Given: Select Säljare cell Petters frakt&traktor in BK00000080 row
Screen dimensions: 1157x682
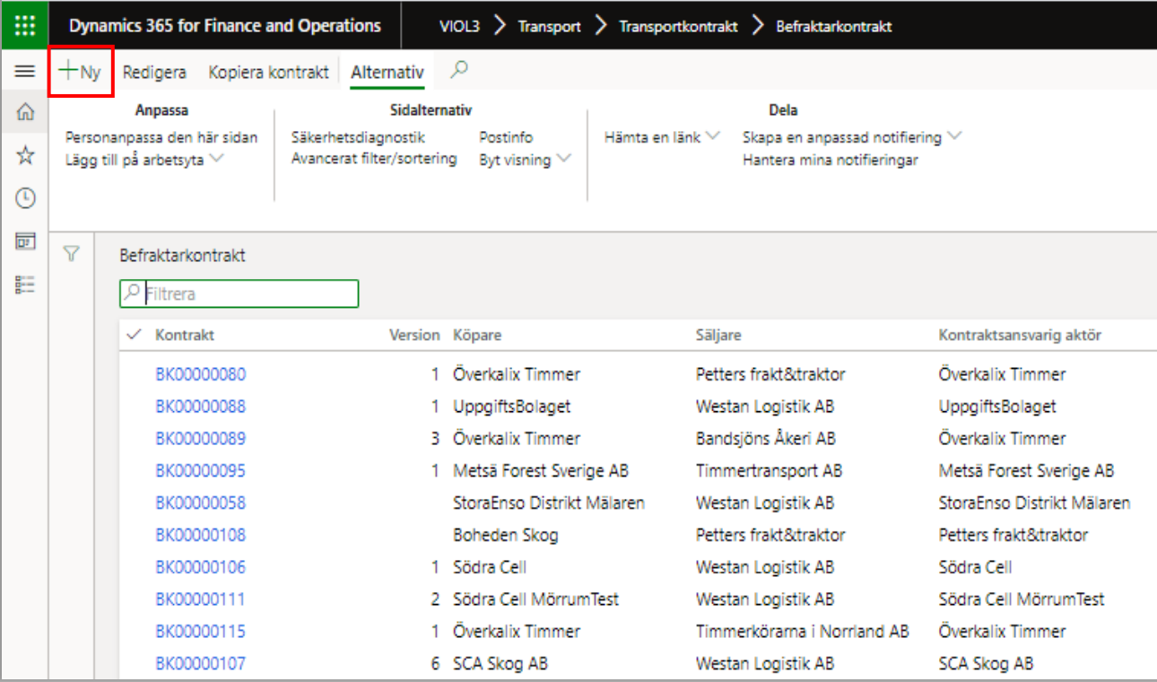Looking at the screenshot, I should (x=770, y=374).
